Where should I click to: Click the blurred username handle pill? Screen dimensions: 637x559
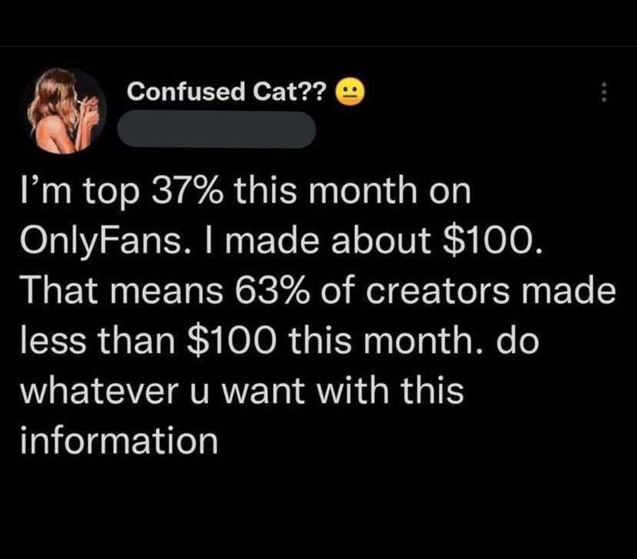[x=216, y=129]
